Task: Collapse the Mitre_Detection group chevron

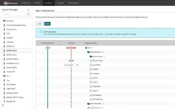Action: tap(103, 52)
